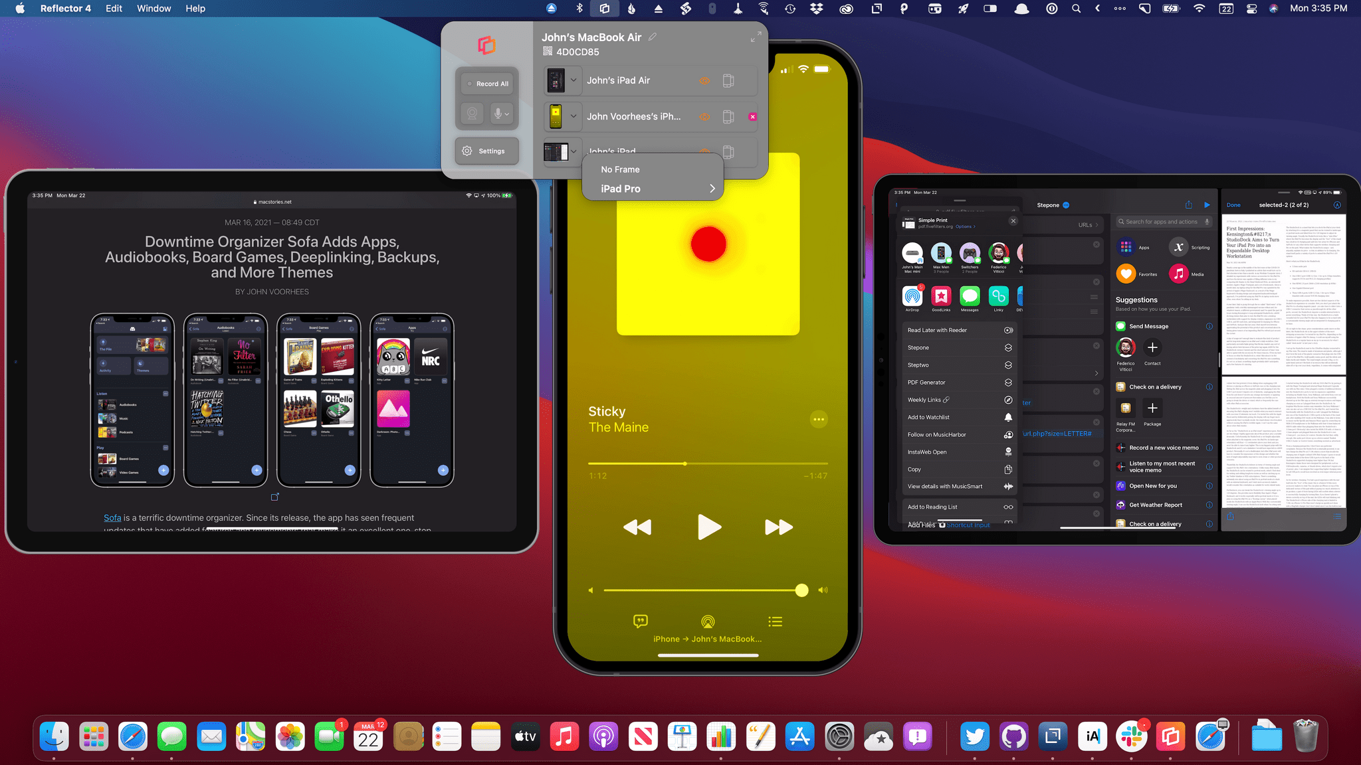Viewport: 1361px width, 765px height.
Task: Show info for Send Message suggestion
Action: point(1209,326)
